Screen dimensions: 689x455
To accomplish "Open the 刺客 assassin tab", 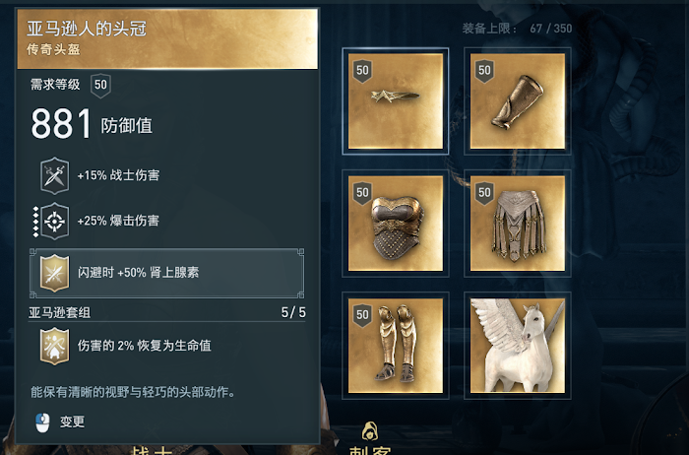I will click(x=370, y=450).
